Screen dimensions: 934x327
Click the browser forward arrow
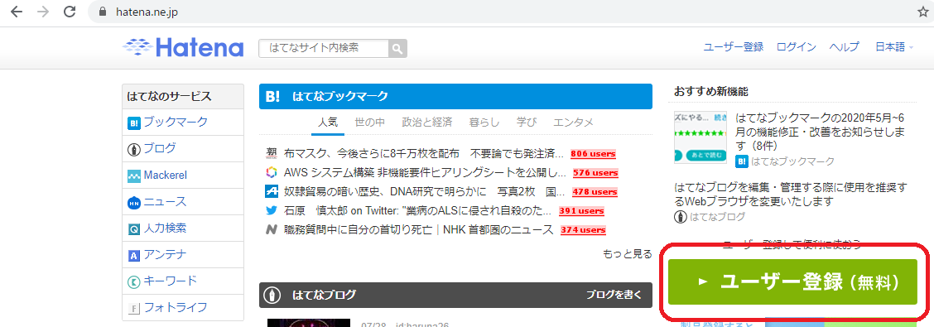pos(43,12)
